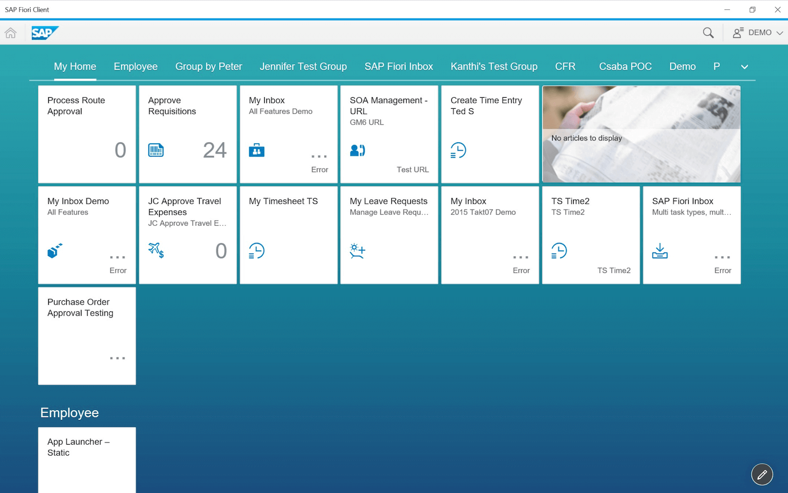Viewport: 788px width, 493px height.
Task: Click the SAP logo in the header
Action: coord(45,33)
